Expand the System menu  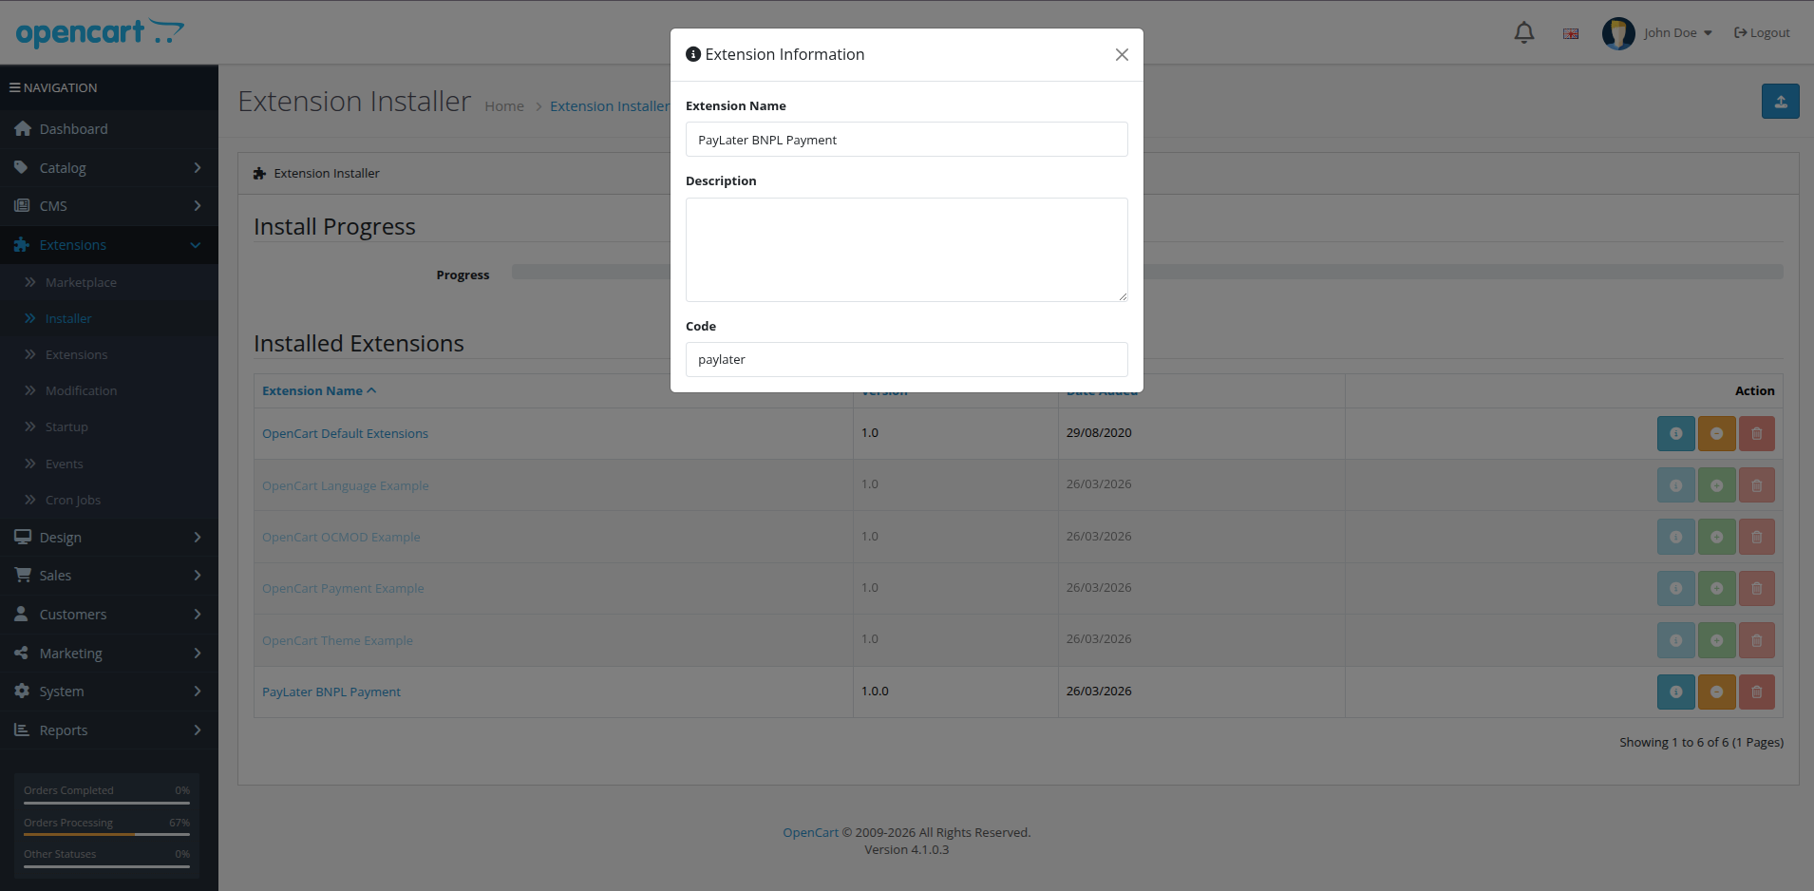109,692
